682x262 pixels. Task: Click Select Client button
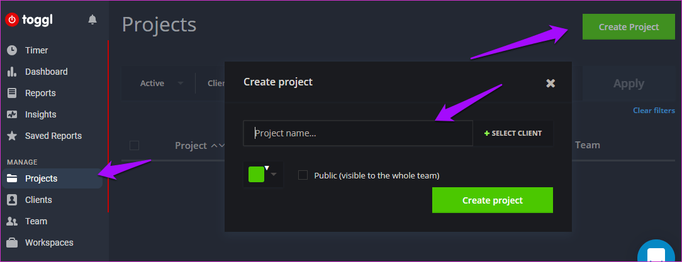[x=513, y=133]
